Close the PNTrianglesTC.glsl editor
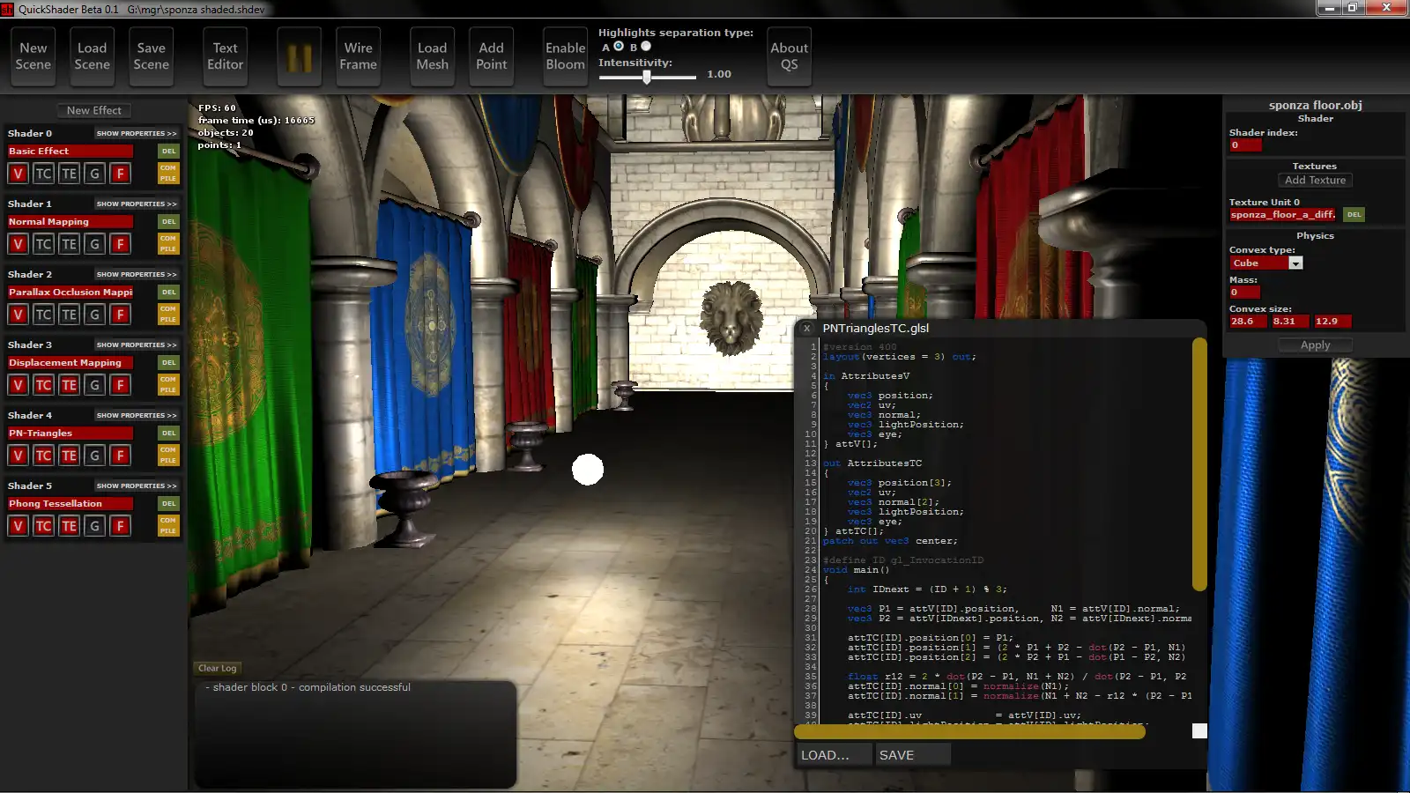 (x=806, y=329)
